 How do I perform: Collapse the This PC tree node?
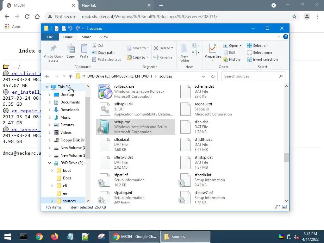tap(47, 87)
